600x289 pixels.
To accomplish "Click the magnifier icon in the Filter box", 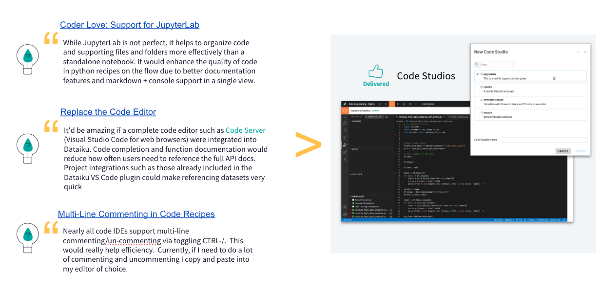I will point(477,64).
